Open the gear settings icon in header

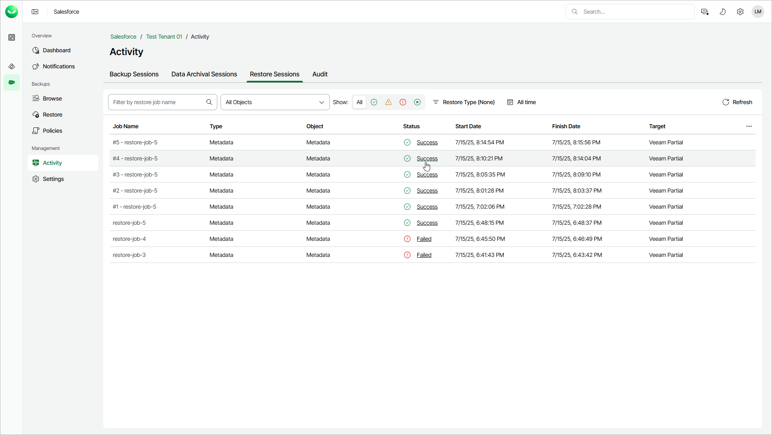point(740,12)
